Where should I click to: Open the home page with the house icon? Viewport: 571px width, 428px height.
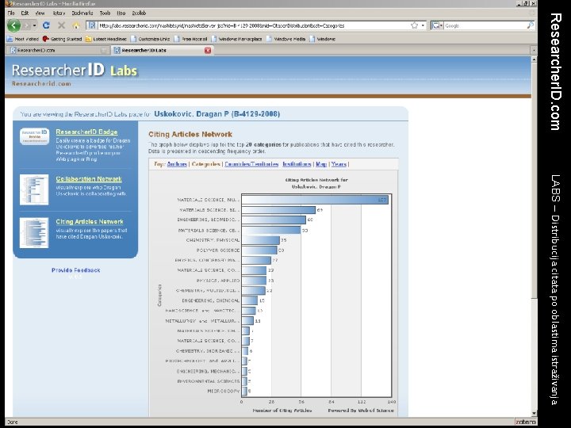[76, 25]
